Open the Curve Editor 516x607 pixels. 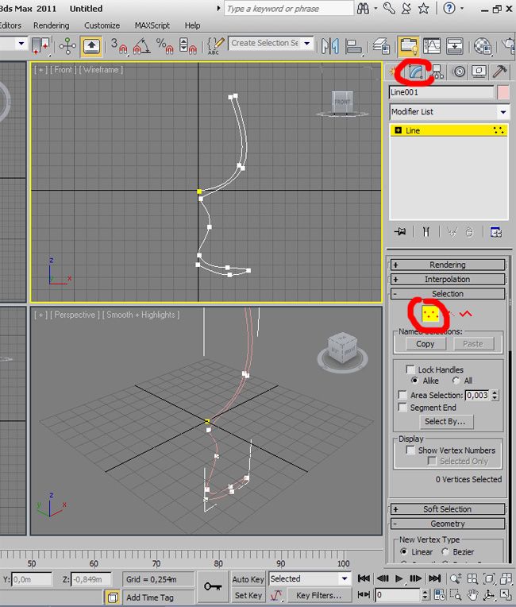(x=432, y=46)
